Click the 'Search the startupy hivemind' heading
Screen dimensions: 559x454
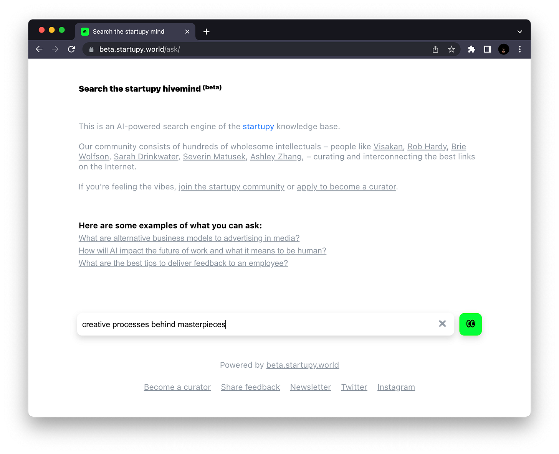pyautogui.click(x=150, y=89)
